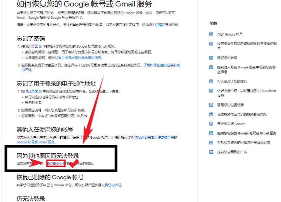Click external-link icon in 忘记了密码 section

(40, 46)
